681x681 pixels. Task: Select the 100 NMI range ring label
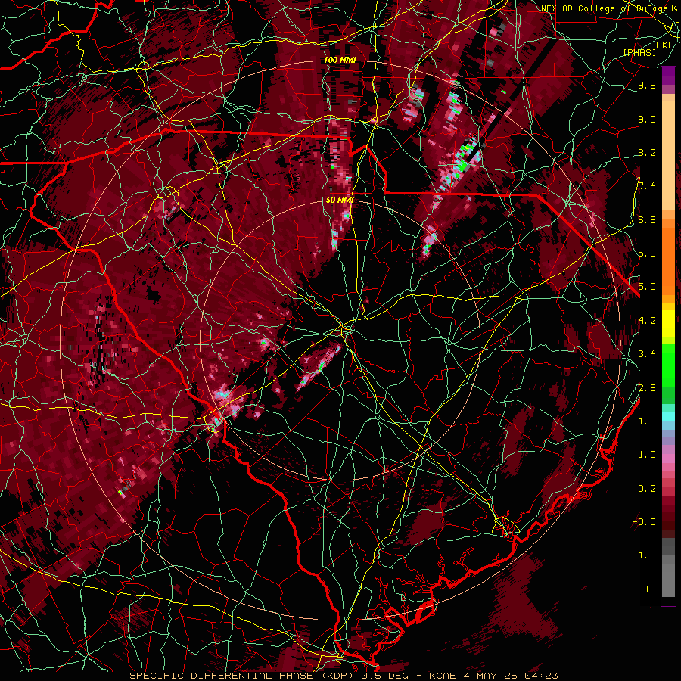339,60
